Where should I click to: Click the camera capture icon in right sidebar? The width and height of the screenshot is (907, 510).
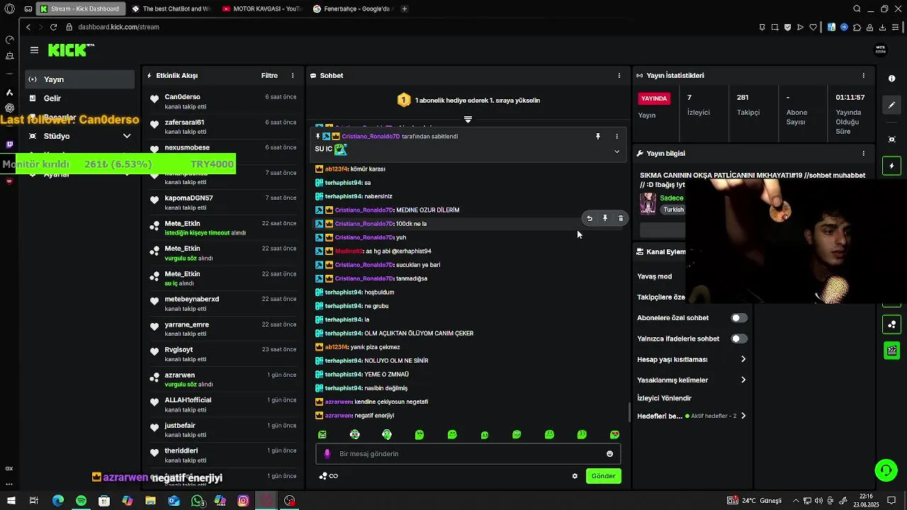(892, 140)
